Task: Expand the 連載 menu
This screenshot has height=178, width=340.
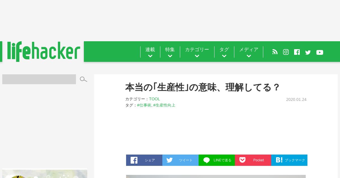Action: [x=150, y=52]
